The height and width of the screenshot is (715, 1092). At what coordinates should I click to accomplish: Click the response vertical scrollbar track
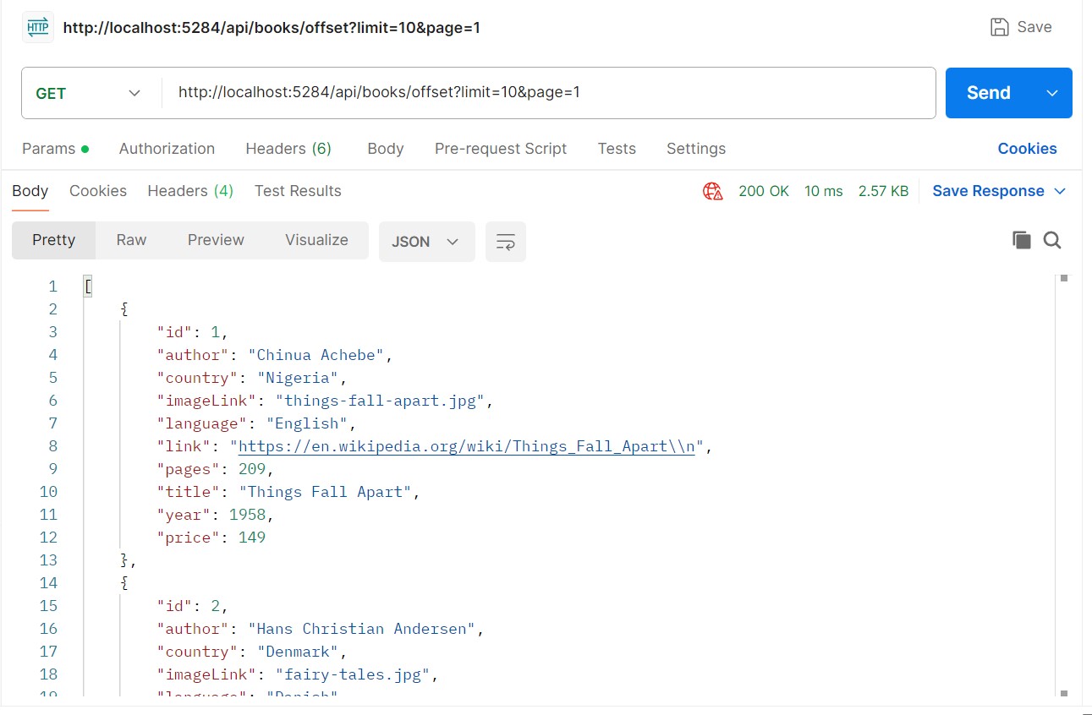[1063, 486]
